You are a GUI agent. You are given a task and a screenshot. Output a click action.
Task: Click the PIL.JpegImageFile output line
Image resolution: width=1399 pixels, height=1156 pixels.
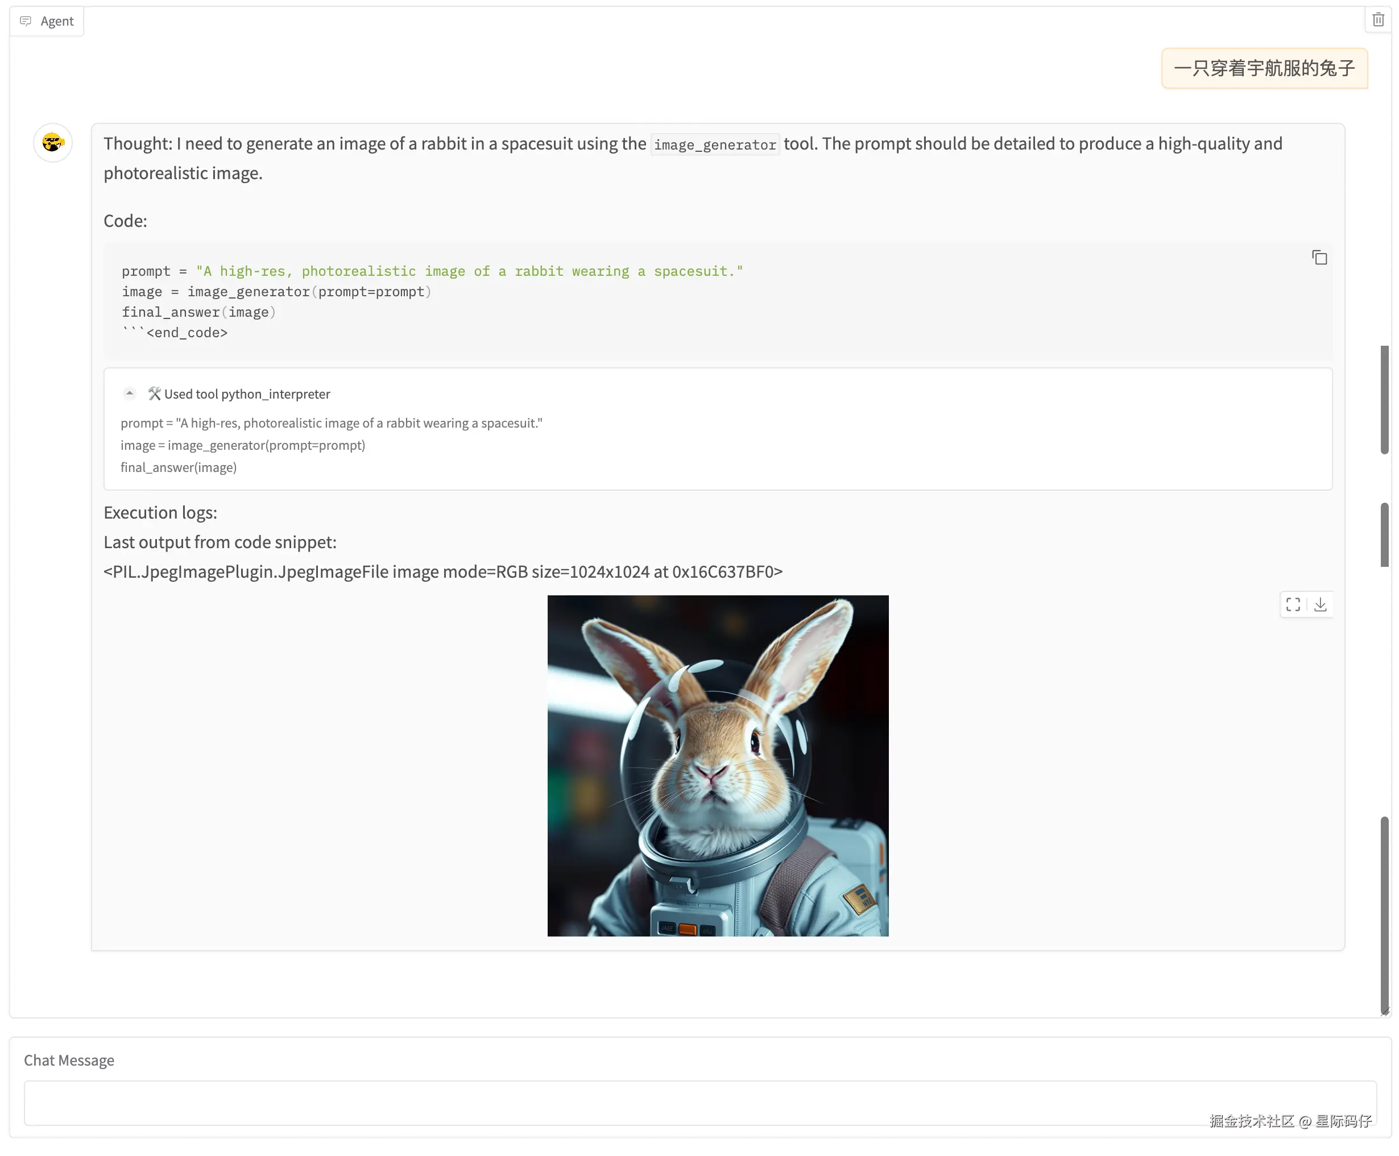(x=443, y=572)
